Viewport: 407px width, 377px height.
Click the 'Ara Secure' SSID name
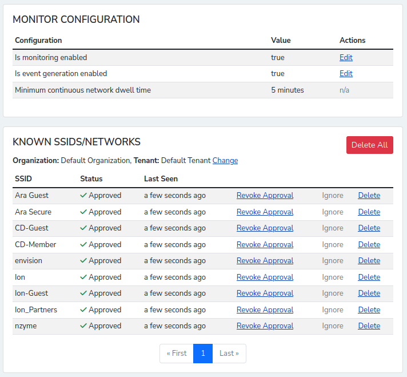click(33, 212)
